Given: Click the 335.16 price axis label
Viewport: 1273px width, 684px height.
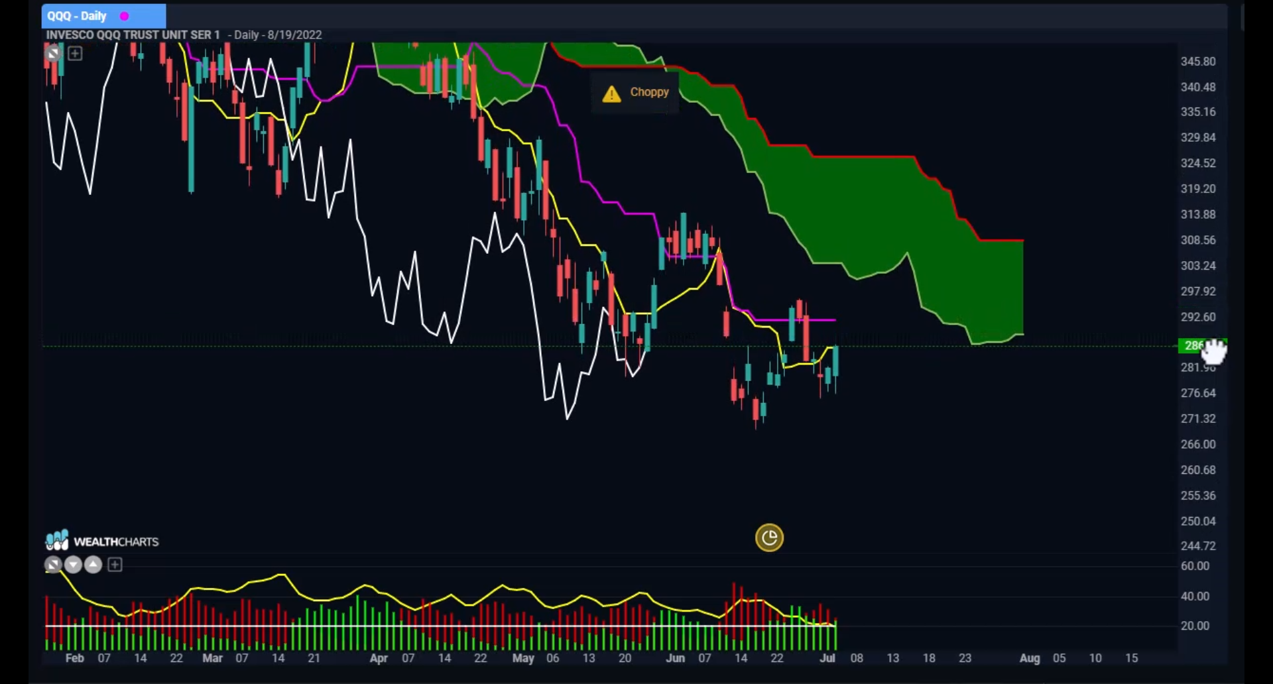Looking at the screenshot, I should click(x=1198, y=111).
